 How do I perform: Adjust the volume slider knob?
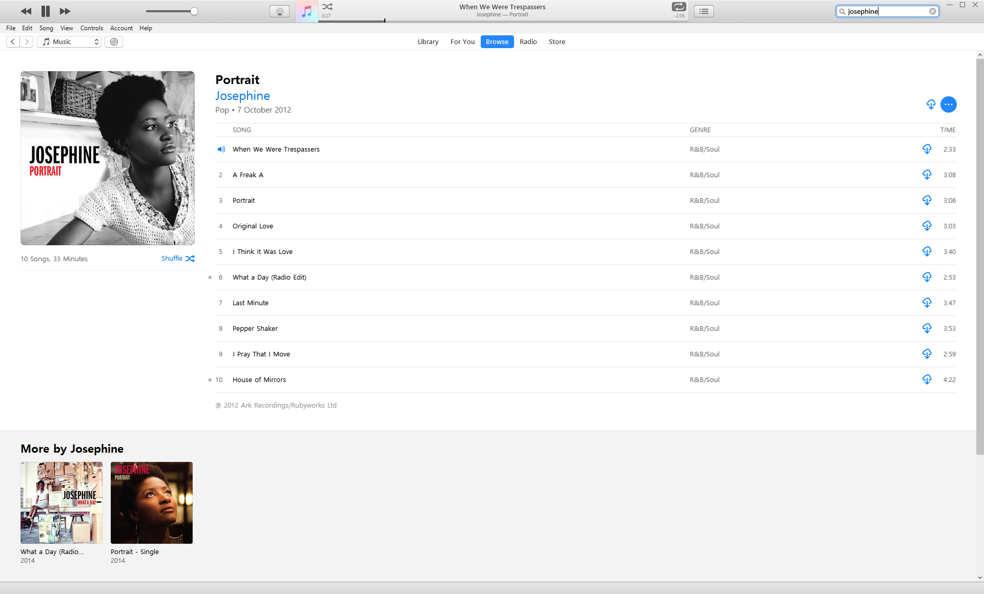coord(194,11)
